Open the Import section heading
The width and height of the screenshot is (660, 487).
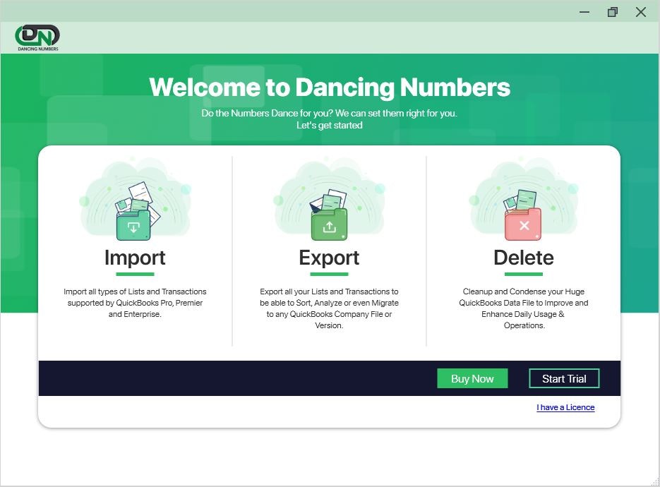[x=134, y=258]
